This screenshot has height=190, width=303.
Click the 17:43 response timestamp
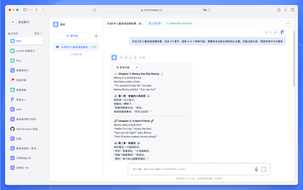[142, 57]
